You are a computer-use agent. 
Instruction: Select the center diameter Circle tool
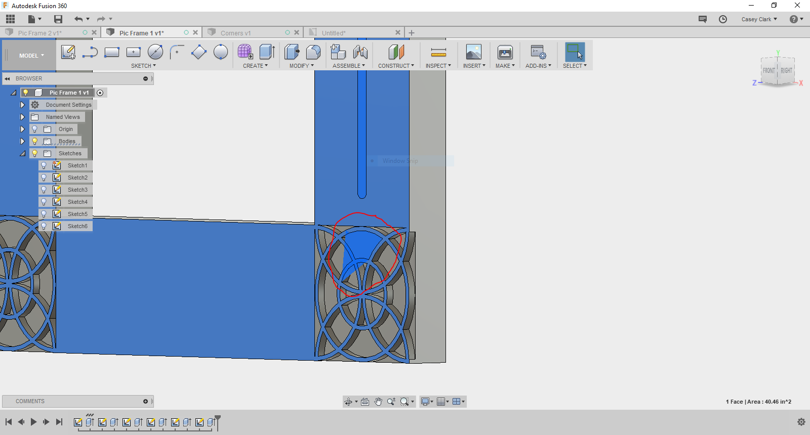click(x=155, y=52)
